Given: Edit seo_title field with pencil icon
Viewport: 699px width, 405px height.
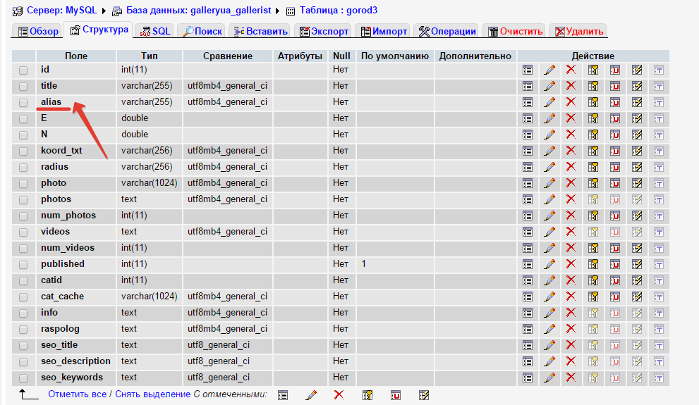Looking at the screenshot, I should [x=549, y=345].
